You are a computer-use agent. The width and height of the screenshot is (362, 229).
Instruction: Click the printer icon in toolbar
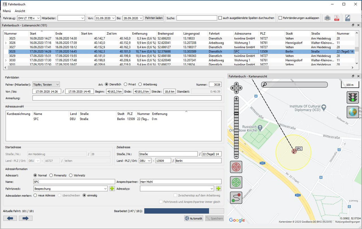pos(327,18)
